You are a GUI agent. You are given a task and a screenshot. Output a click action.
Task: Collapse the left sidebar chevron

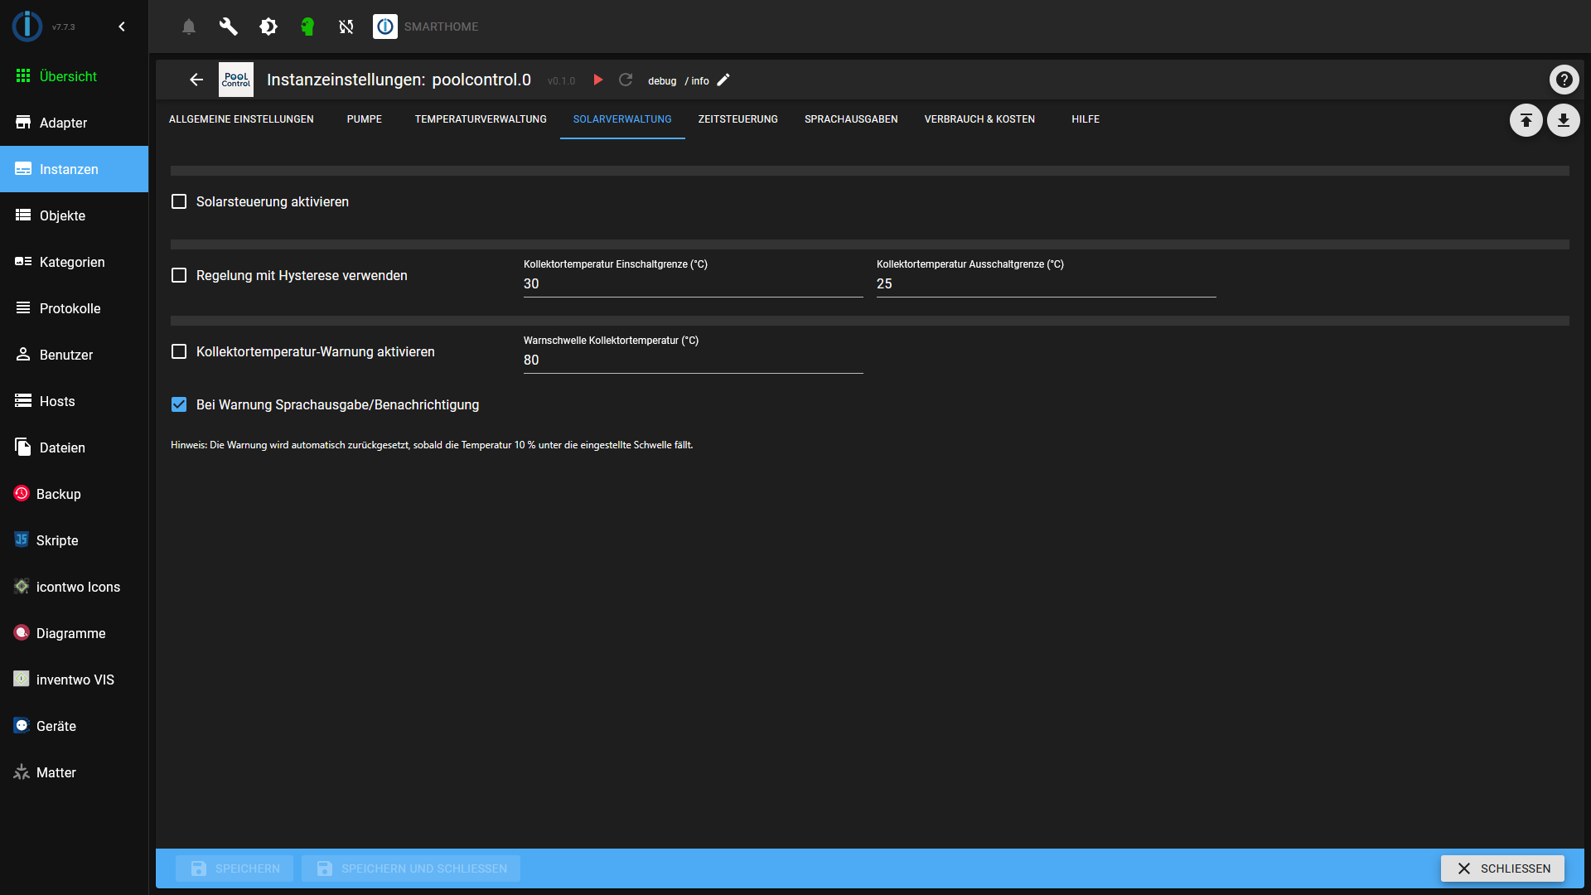coord(122,27)
